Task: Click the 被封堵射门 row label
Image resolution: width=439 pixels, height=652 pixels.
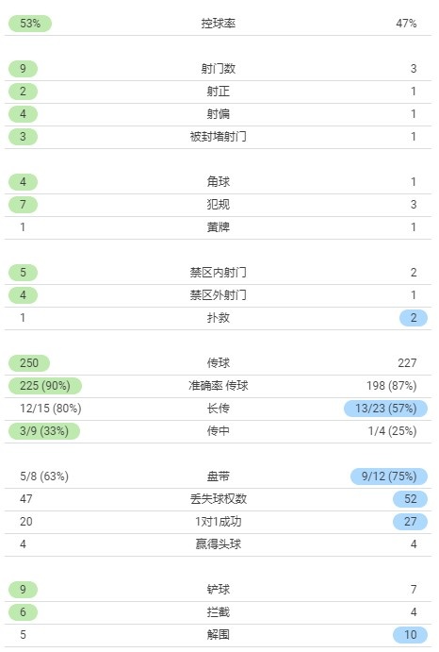Action: [x=219, y=137]
